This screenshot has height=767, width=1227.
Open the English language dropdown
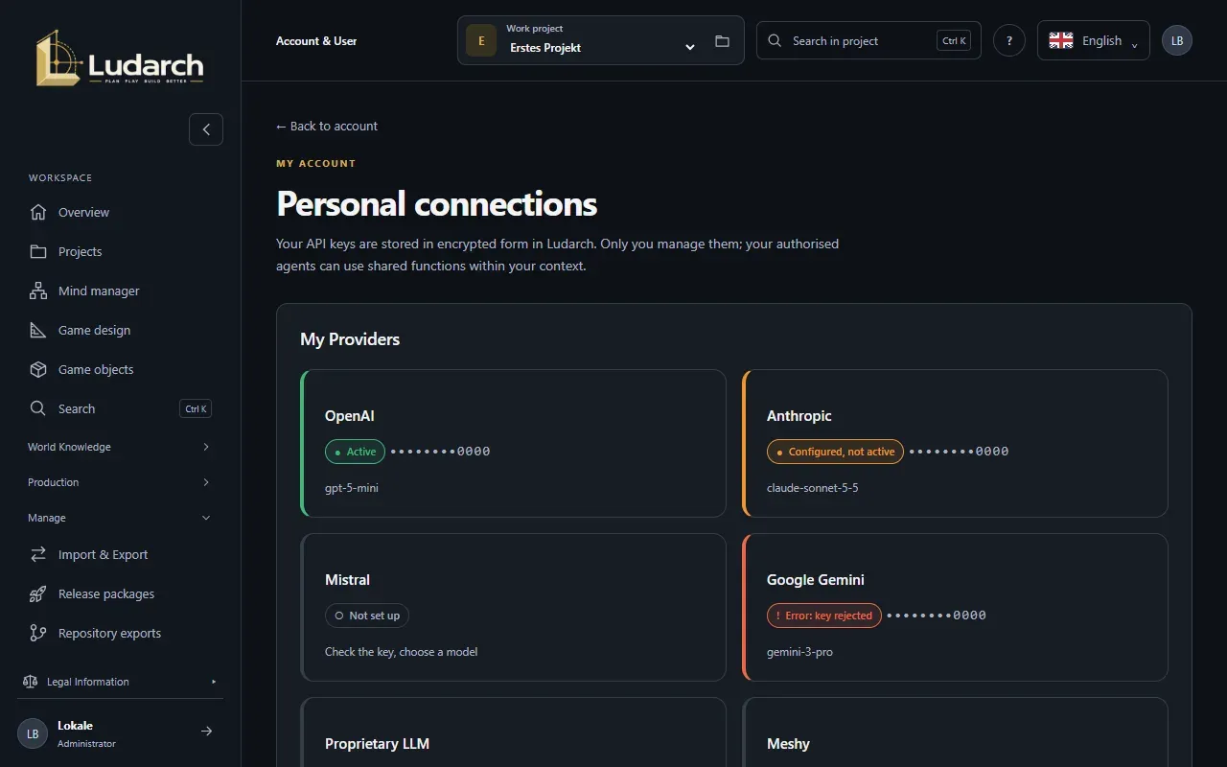(x=1093, y=40)
